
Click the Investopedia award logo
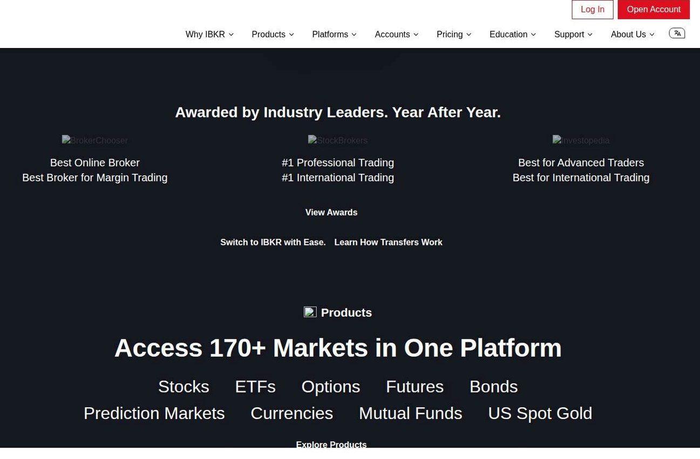pos(581,140)
